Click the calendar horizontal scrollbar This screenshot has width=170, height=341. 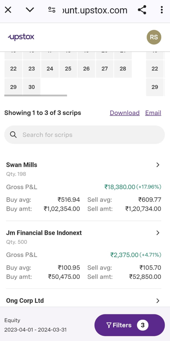click(36, 96)
